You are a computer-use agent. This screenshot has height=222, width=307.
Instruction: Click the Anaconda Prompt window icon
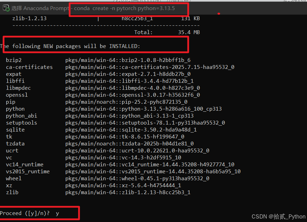pos(6,8)
